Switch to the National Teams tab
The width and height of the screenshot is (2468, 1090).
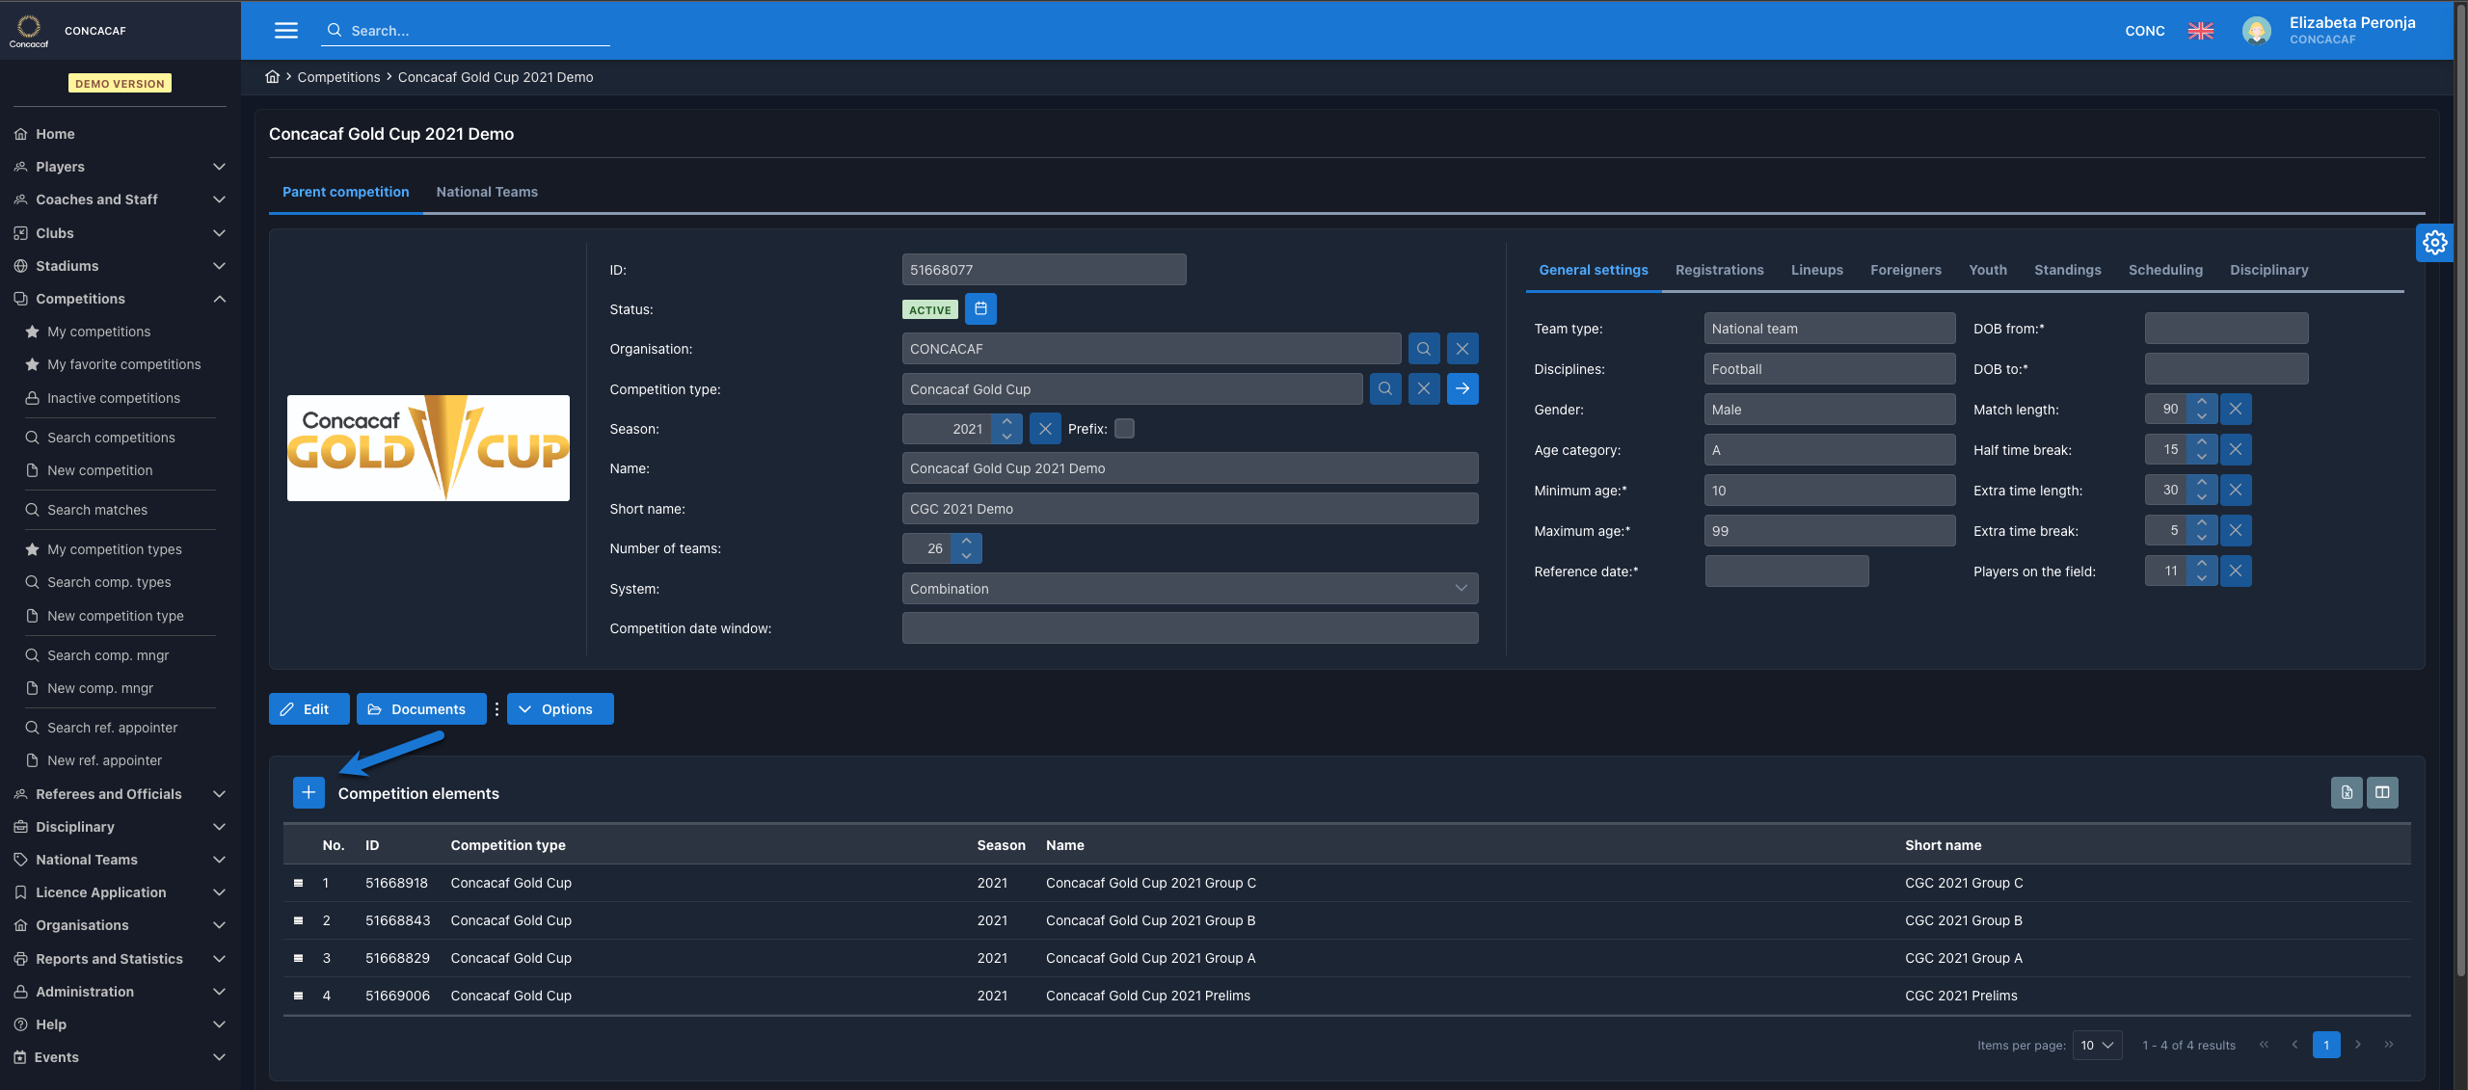pyautogui.click(x=487, y=192)
